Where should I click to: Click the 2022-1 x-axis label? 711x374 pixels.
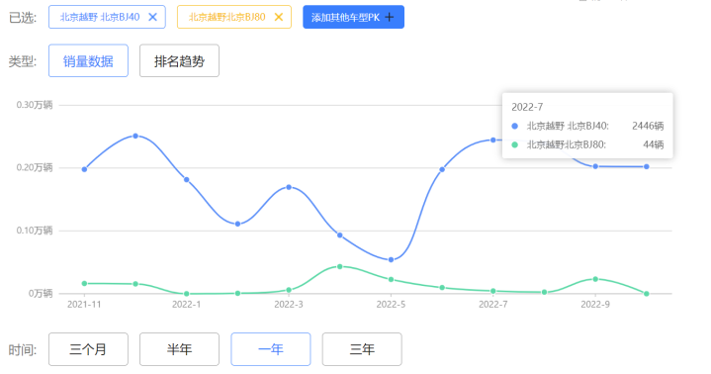pyautogui.click(x=186, y=305)
